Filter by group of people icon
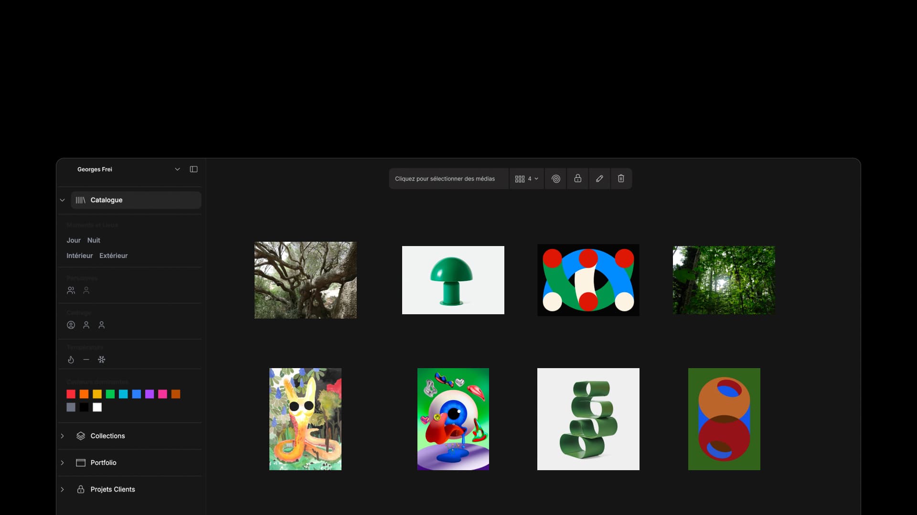 (x=71, y=290)
